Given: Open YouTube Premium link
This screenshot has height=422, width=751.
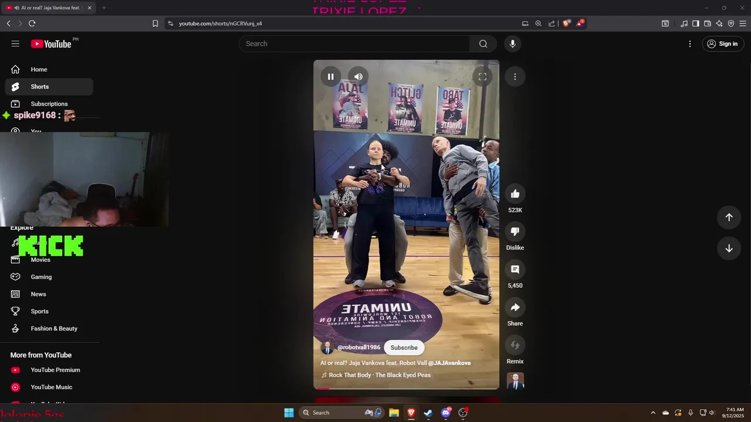Looking at the screenshot, I should pyautogui.click(x=49, y=370).
